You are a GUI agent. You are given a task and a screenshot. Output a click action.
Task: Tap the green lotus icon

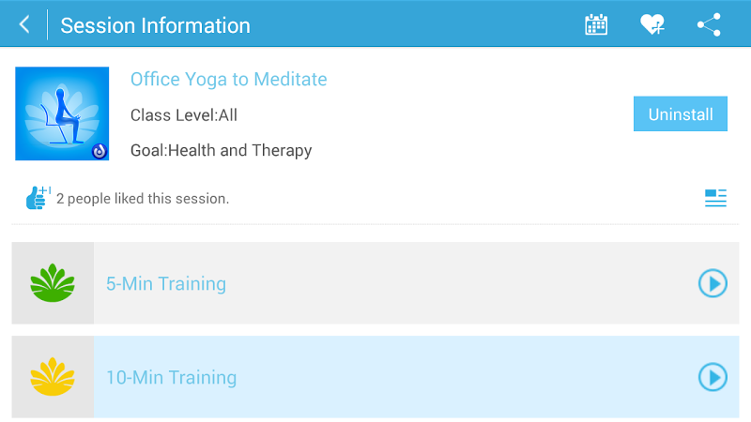[52, 283]
